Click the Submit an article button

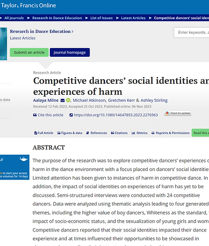click(29, 52)
